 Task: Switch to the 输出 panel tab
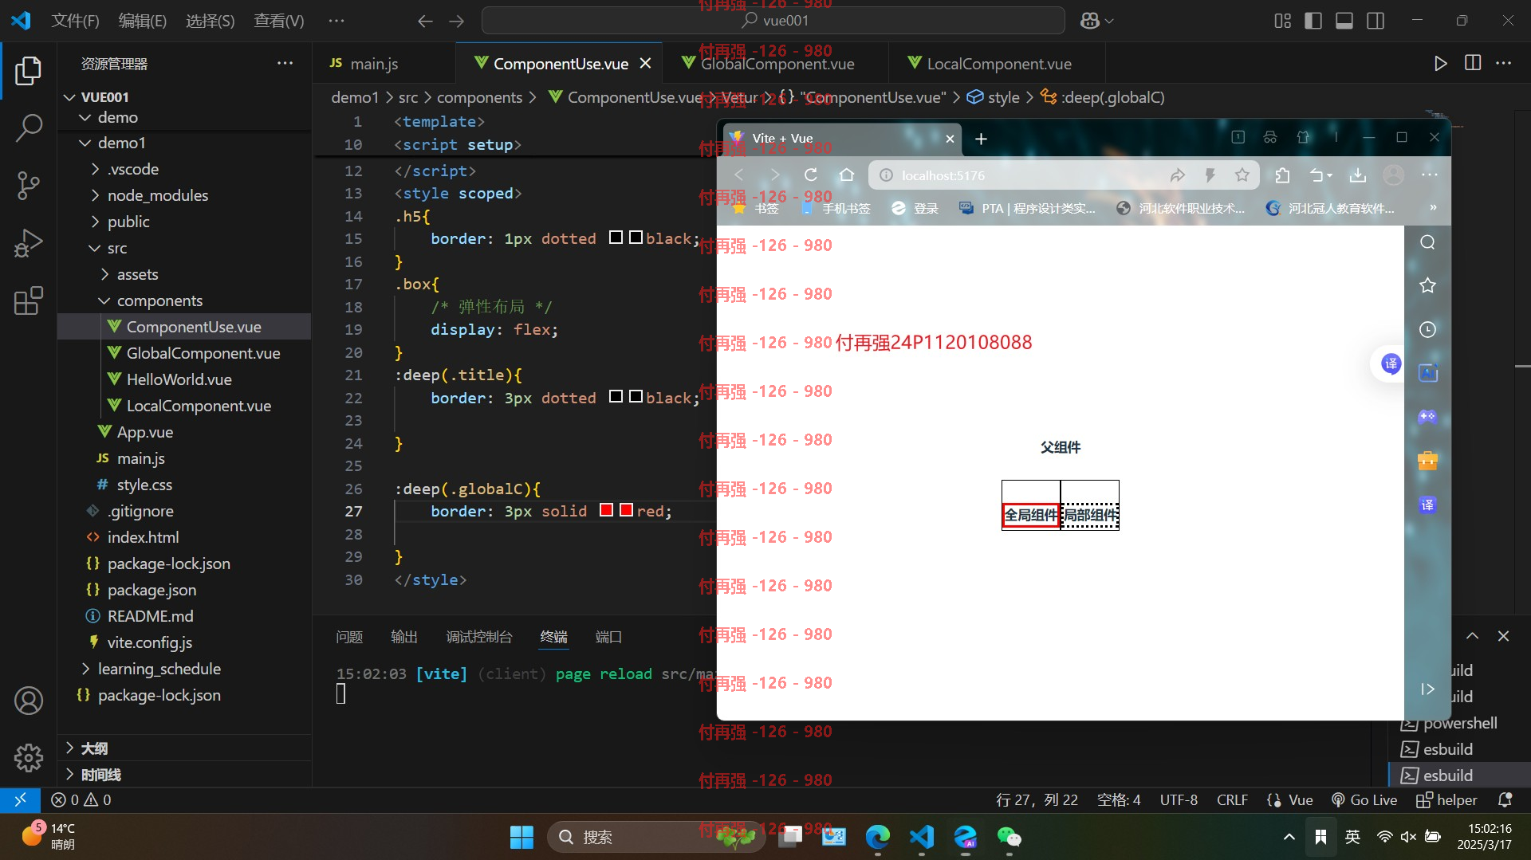click(404, 637)
